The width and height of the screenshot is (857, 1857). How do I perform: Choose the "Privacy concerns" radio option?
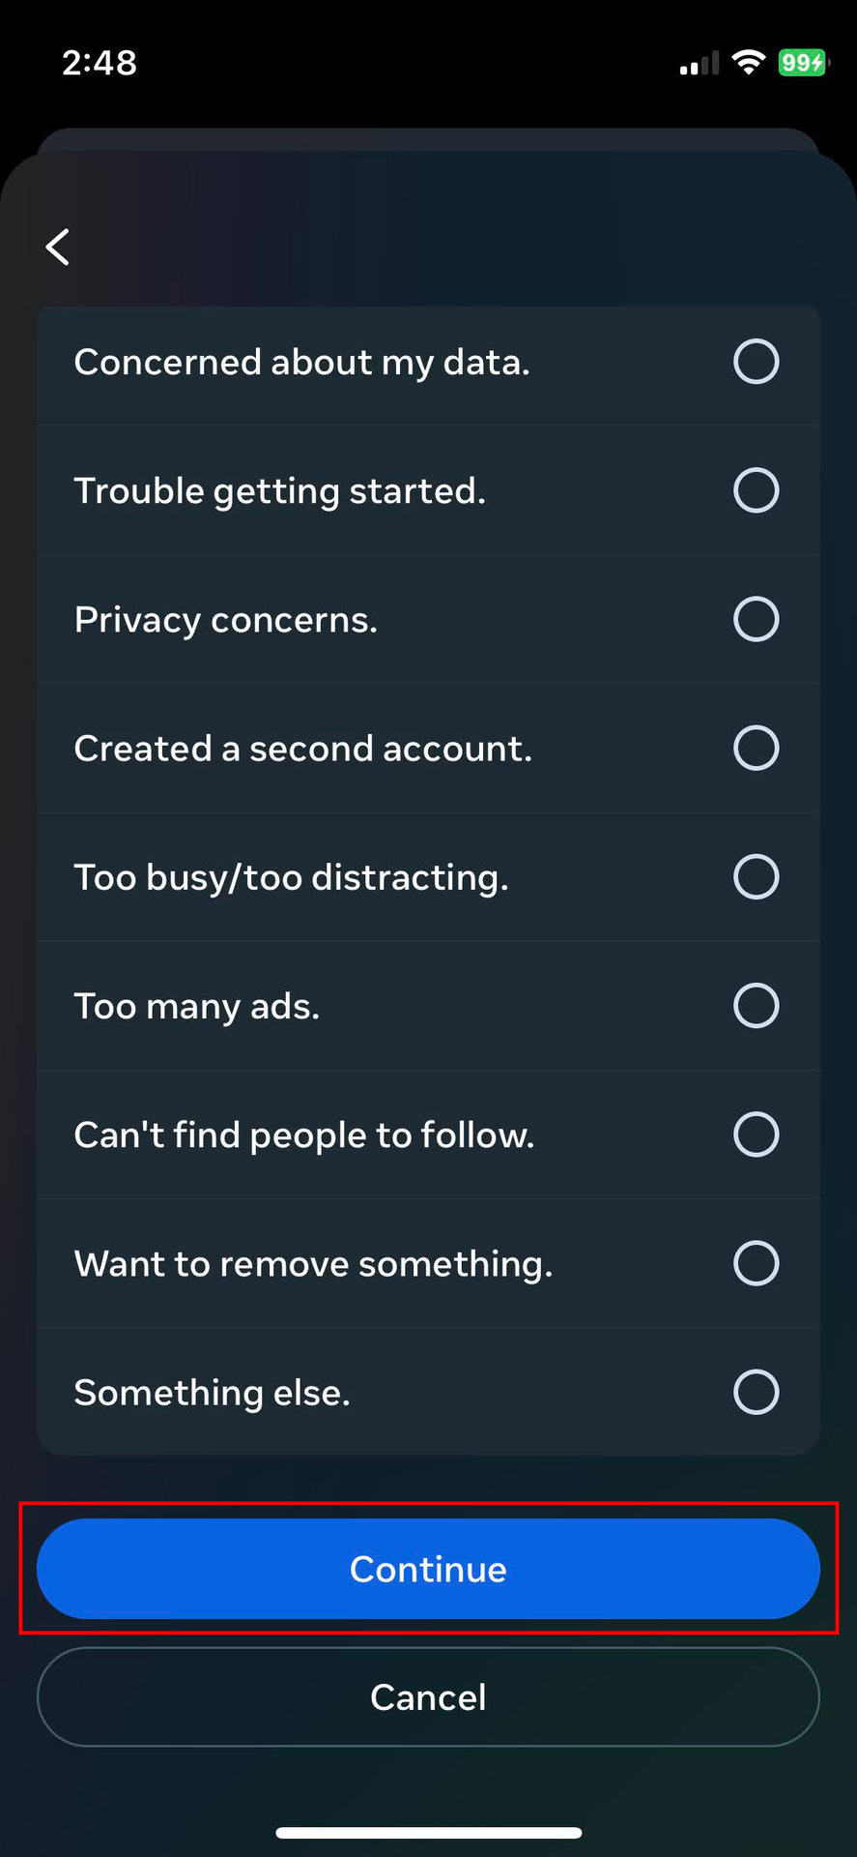[x=756, y=619]
